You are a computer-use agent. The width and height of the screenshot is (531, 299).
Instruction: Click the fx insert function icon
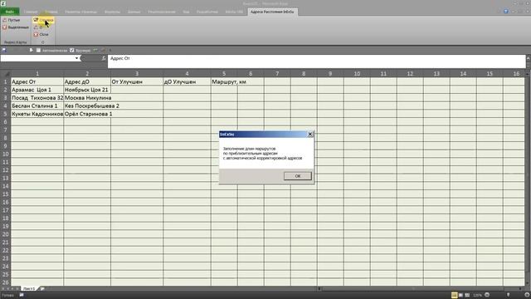click(x=104, y=58)
